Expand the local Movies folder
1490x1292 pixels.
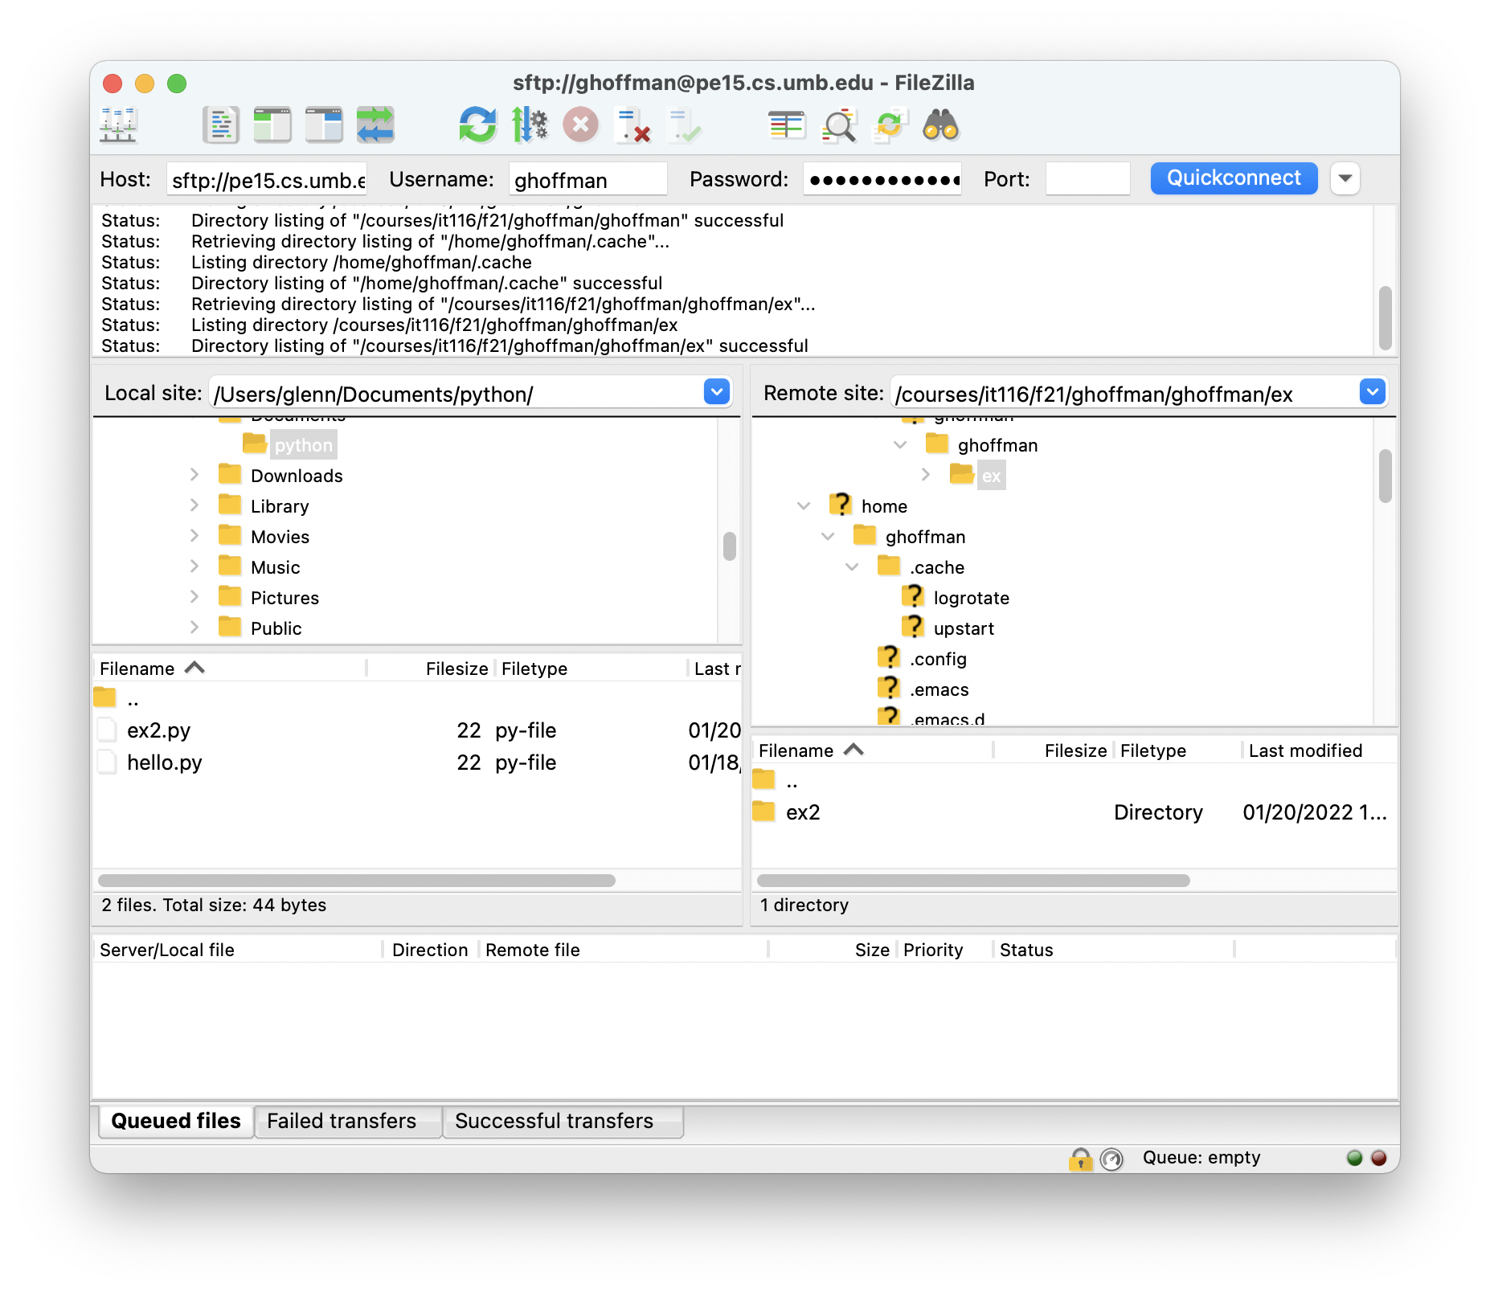pyautogui.click(x=194, y=536)
